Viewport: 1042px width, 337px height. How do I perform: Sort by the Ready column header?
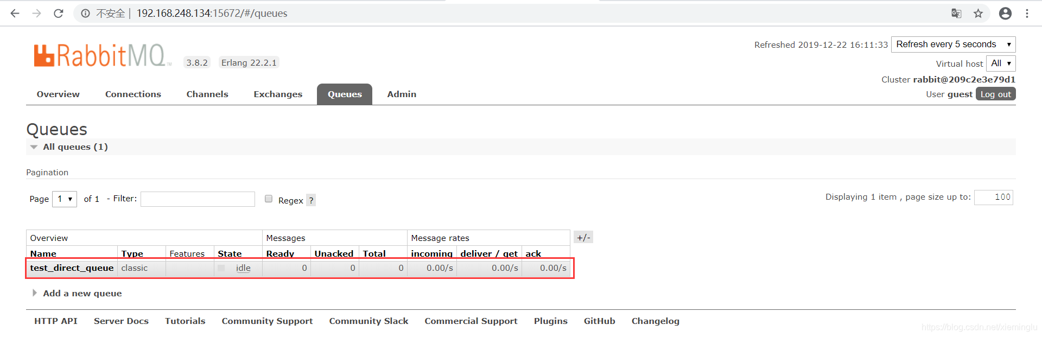[280, 253]
